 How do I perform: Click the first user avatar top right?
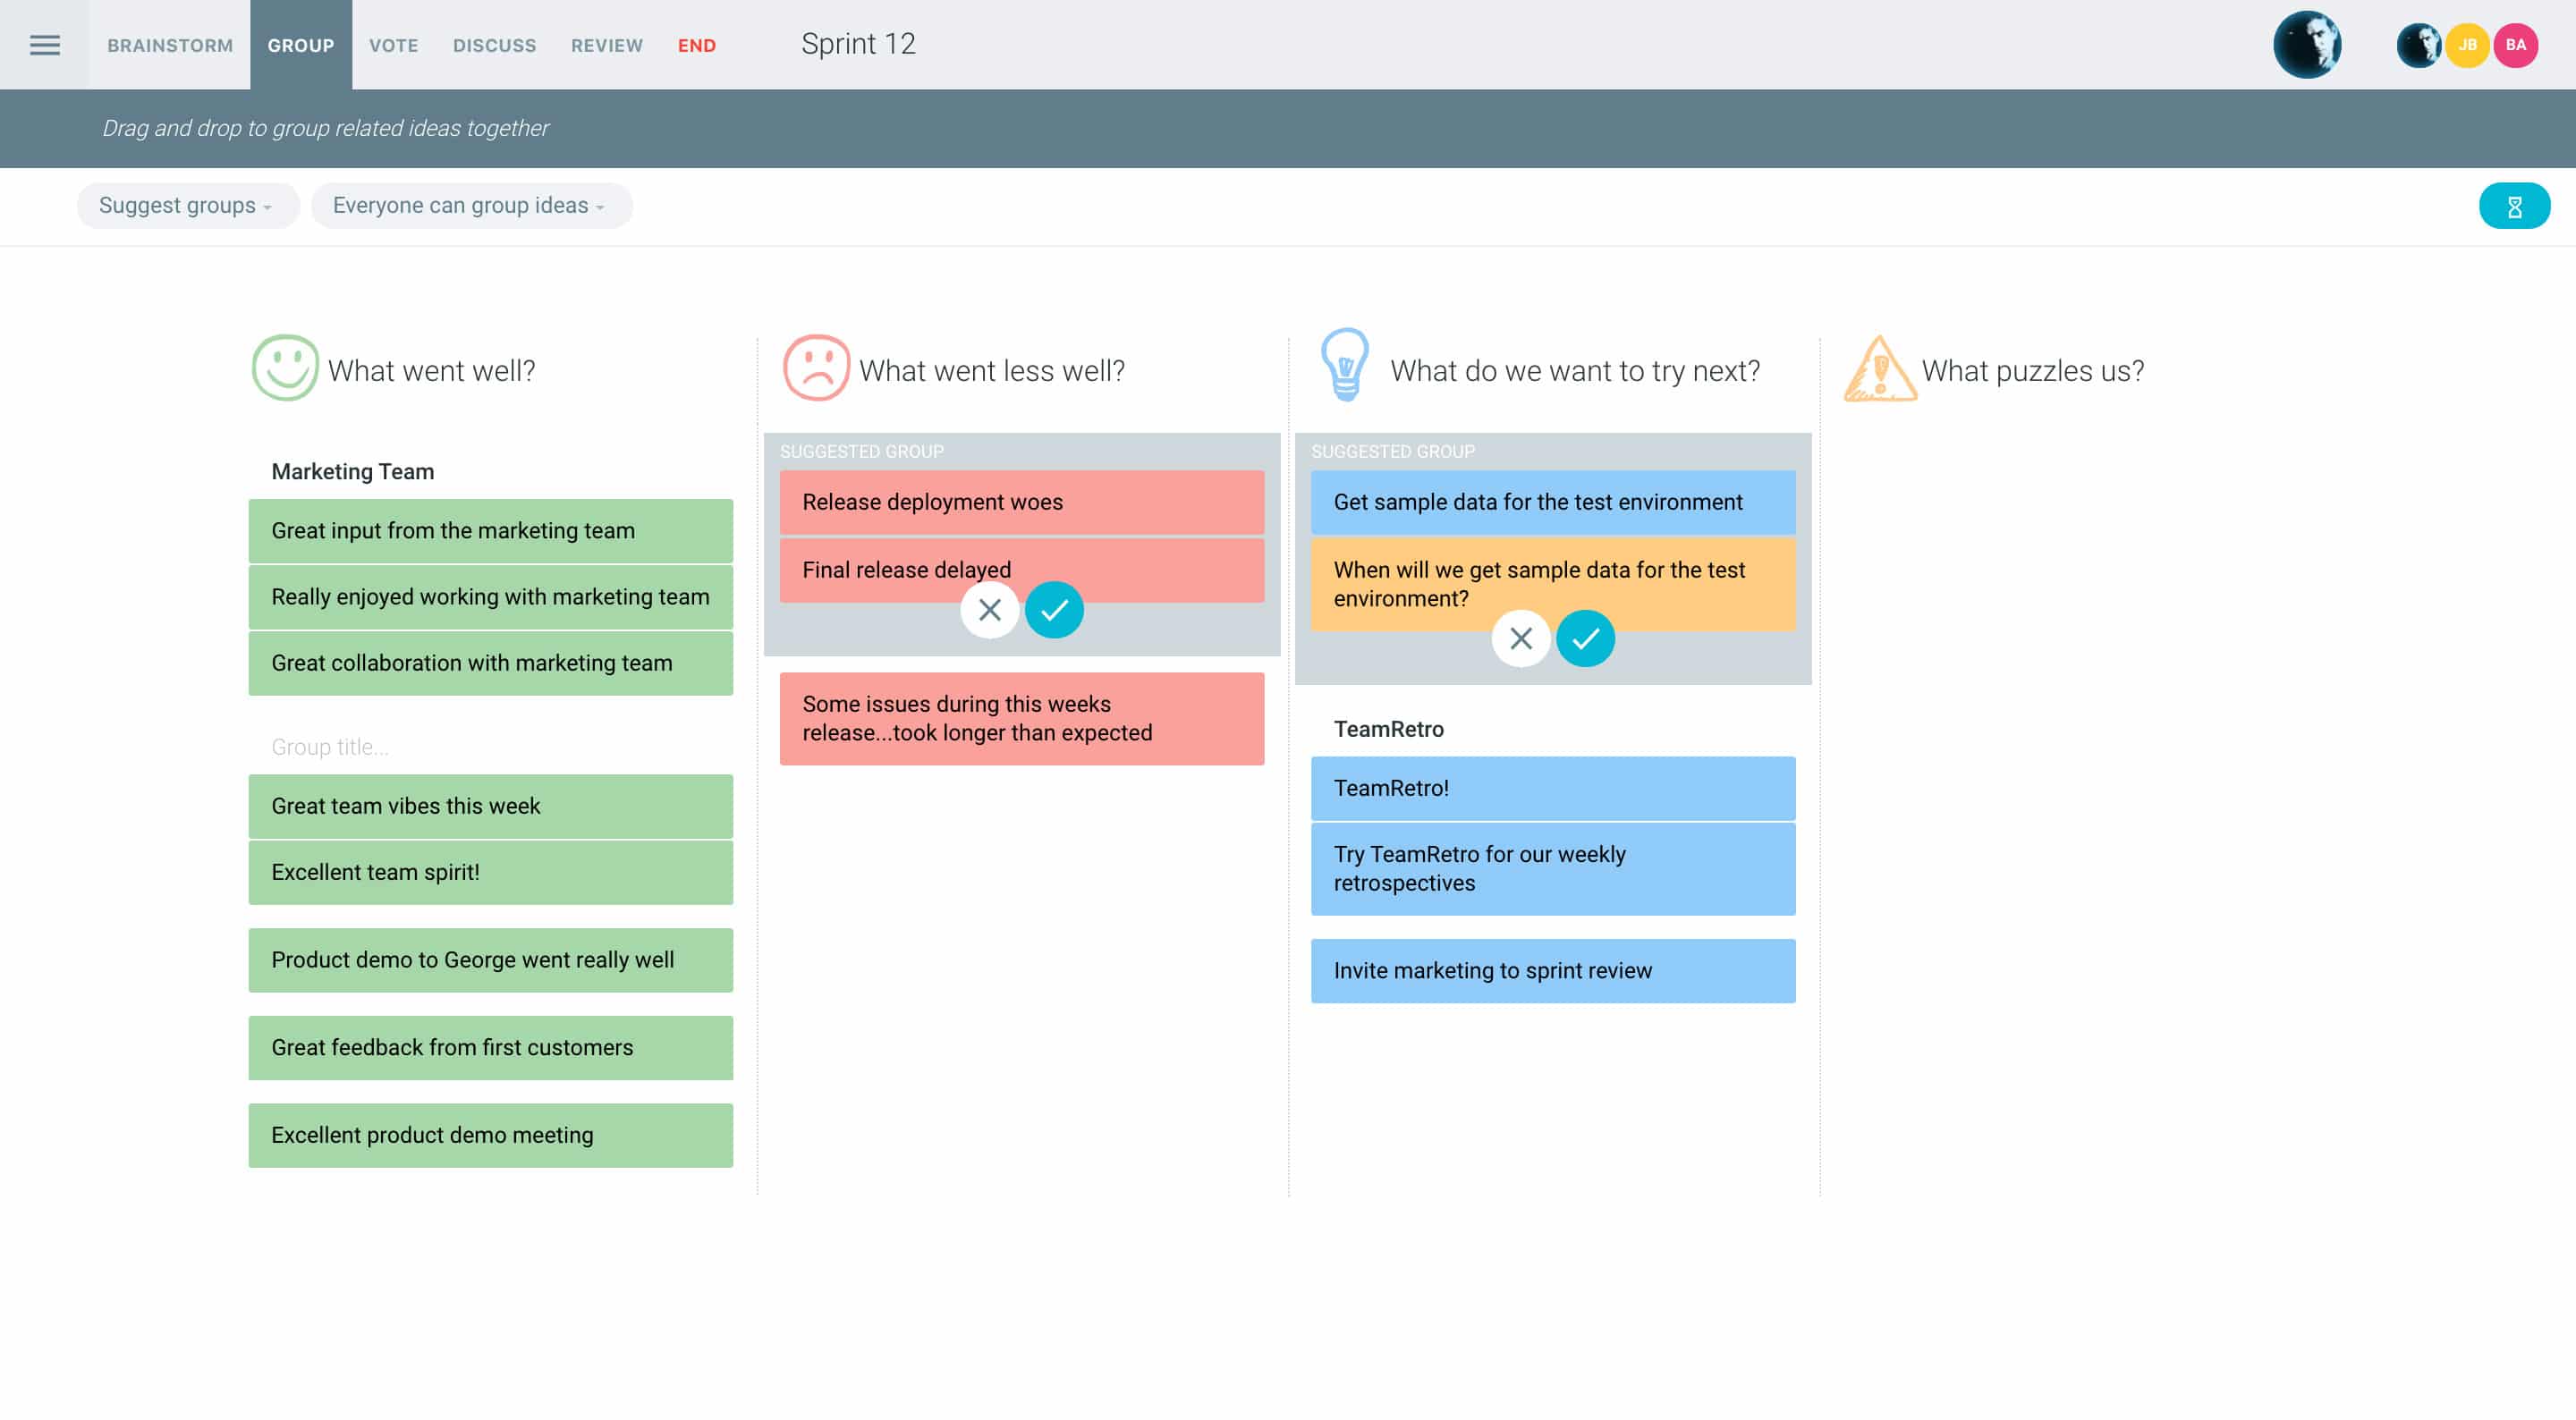[2420, 44]
